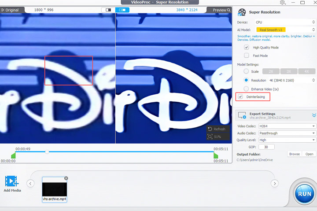Open the Device dropdown set to CPU

(285, 22)
